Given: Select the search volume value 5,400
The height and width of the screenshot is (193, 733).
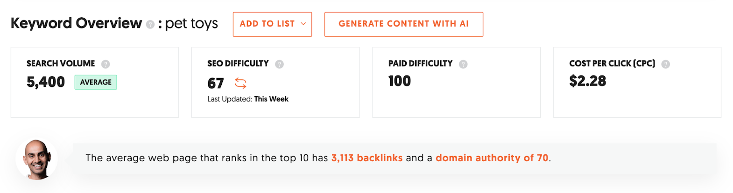Looking at the screenshot, I should (46, 82).
